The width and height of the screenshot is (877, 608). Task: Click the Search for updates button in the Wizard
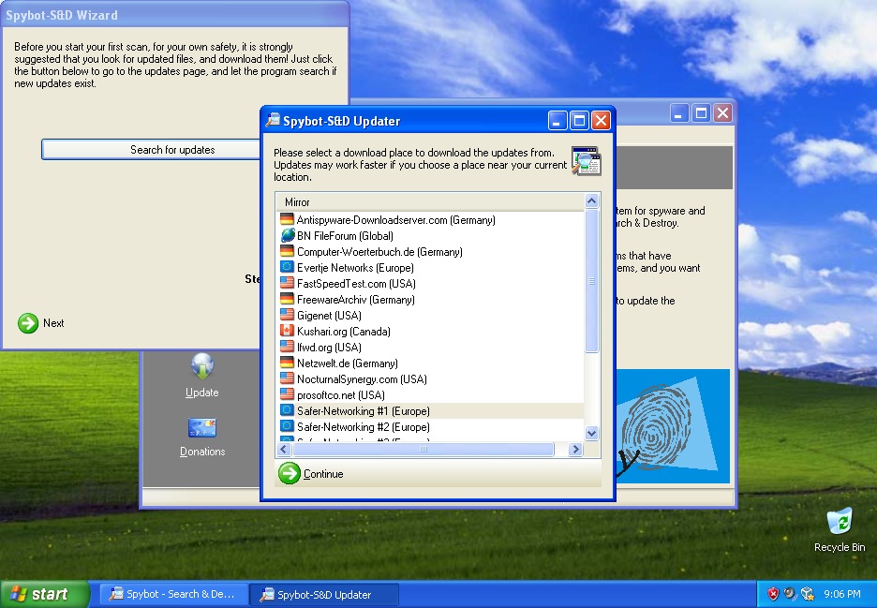coord(172,149)
